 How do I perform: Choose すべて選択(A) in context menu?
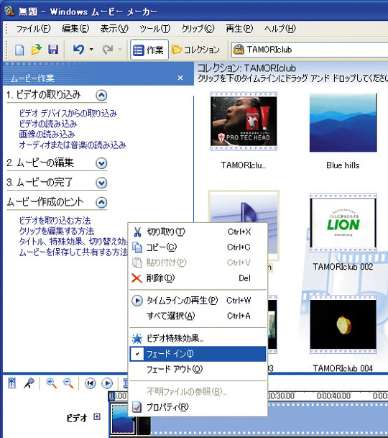tap(198, 316)
